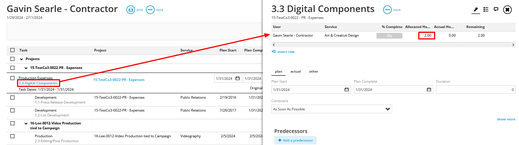This screenshot has height=145, width=519.
Task: Check the Production Expenses row checkbox
Action: (12, 78)
